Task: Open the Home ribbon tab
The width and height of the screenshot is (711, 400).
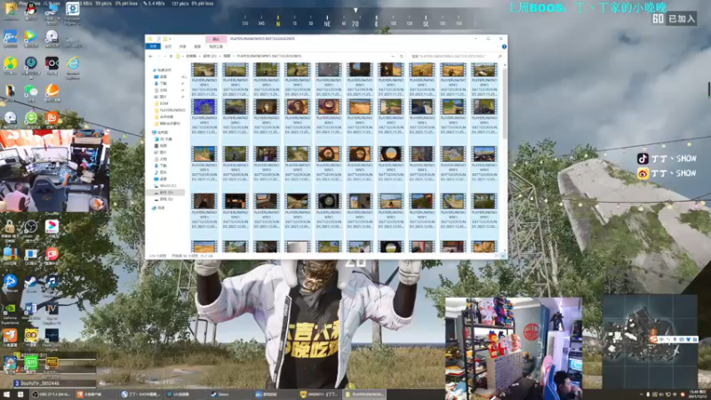Action: pyautogui.click(x=168, y=46)
